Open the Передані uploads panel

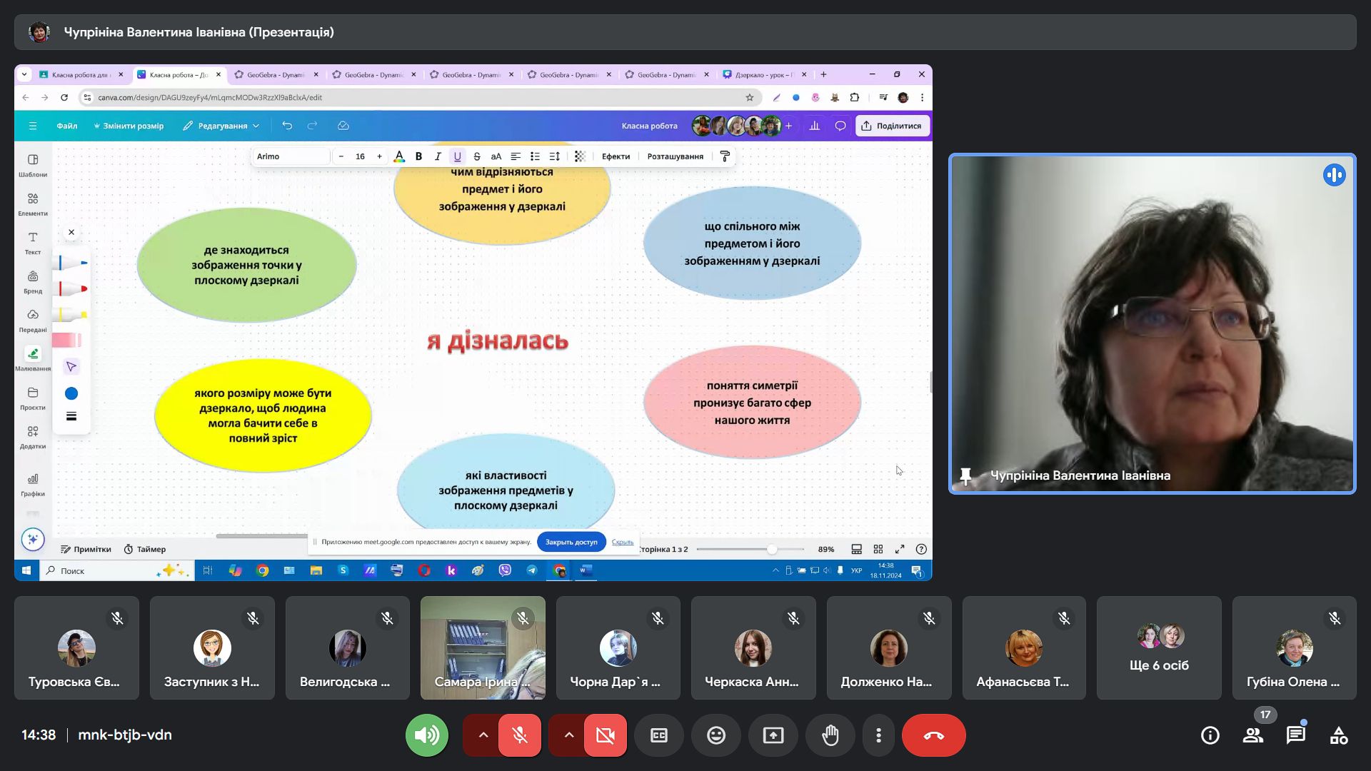click(33, 321)
